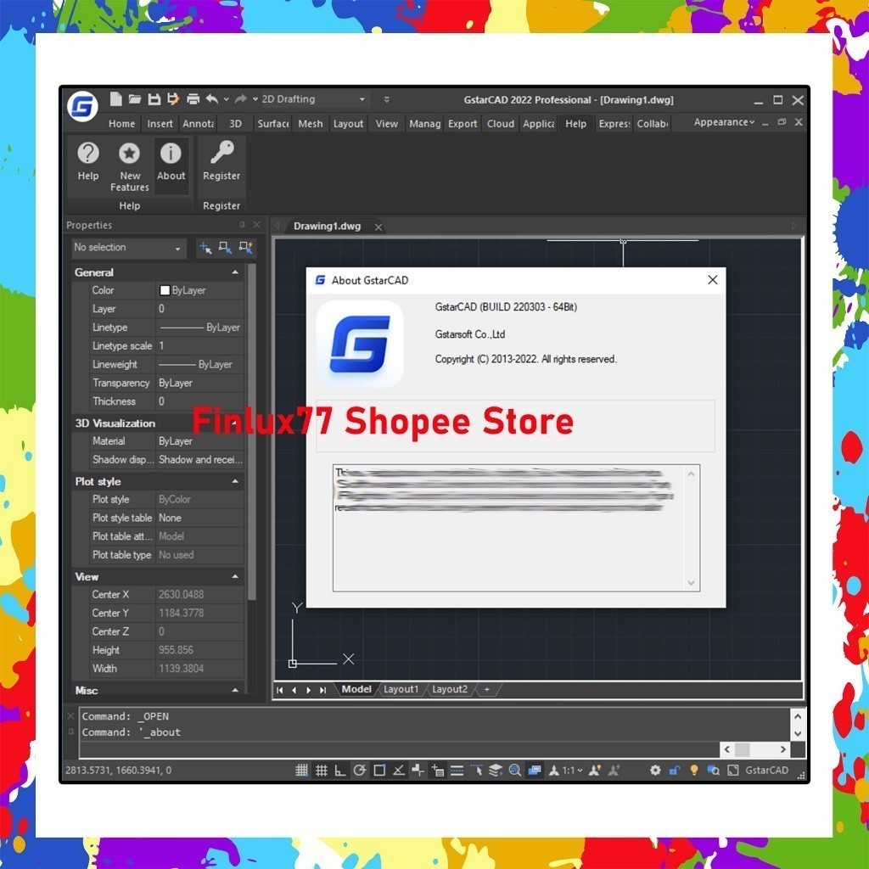This screenshot has height=869, width=869.
Task: Click the ByLayer color swatch
Action: tap(165, 290)
